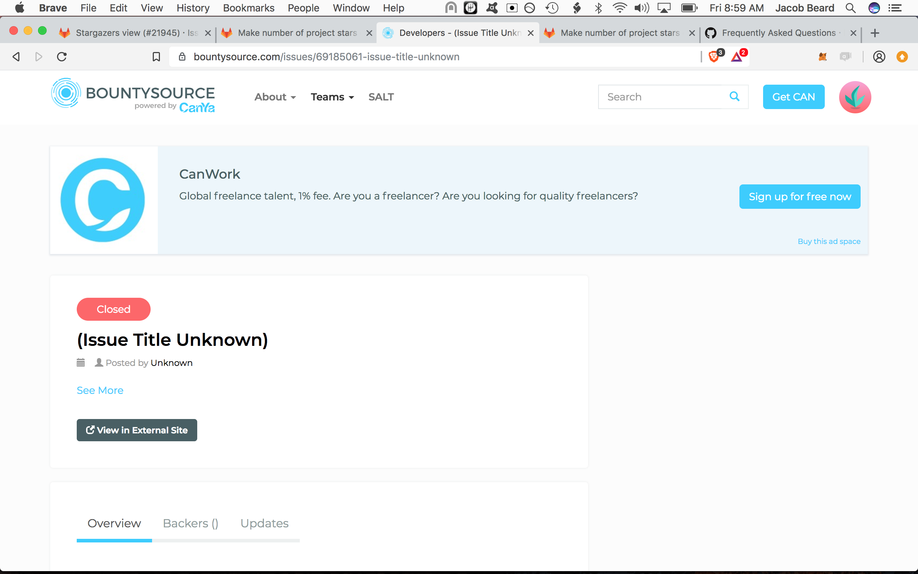The width and height of the screenshot is (918, 574).
Task: Open MetaMask from the browser toolbar
Action: pos(822,57)
